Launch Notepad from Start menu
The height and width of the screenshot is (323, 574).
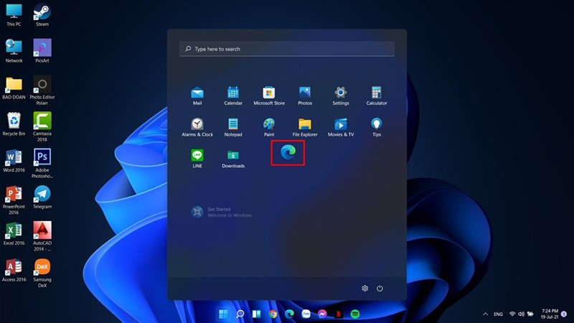coord(233,128)
